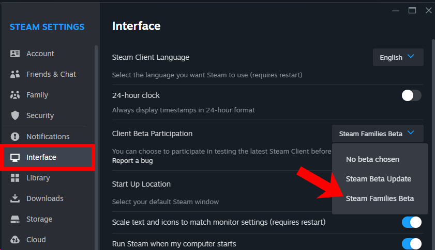Screen dimensions: 435x250
Task: Select No beta chosen option
Action: tap(372, 159)
